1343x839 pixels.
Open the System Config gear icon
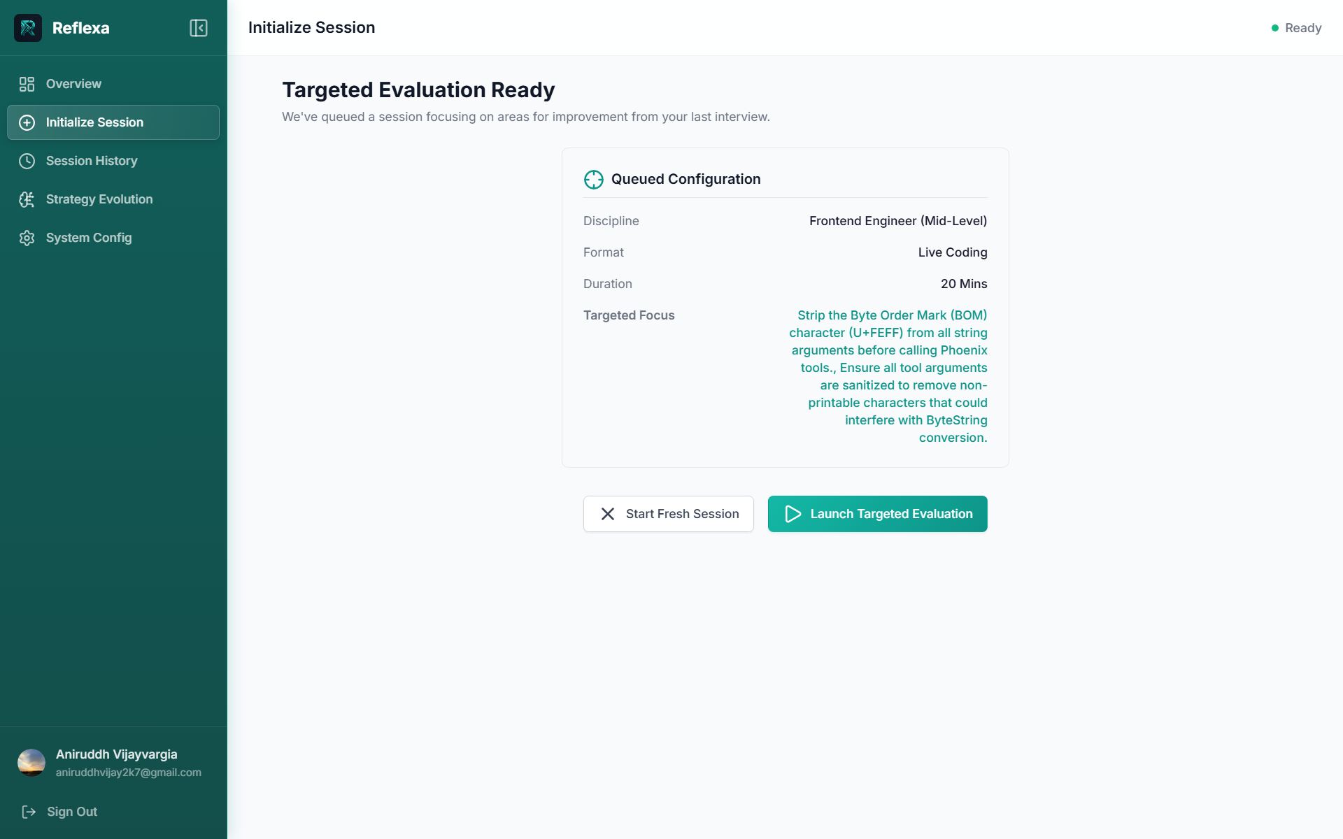click(x=27, y=238)
